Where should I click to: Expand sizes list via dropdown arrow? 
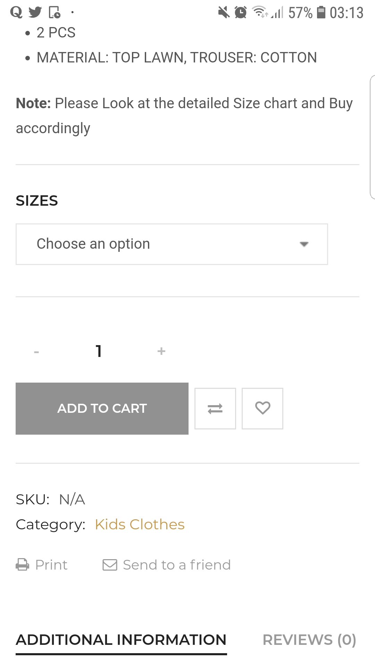pos(304,244)
